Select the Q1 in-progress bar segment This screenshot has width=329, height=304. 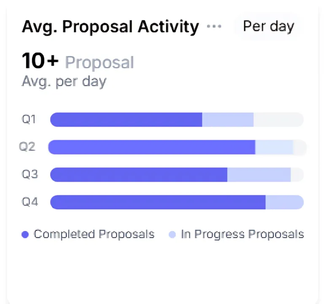click(228, 120)
